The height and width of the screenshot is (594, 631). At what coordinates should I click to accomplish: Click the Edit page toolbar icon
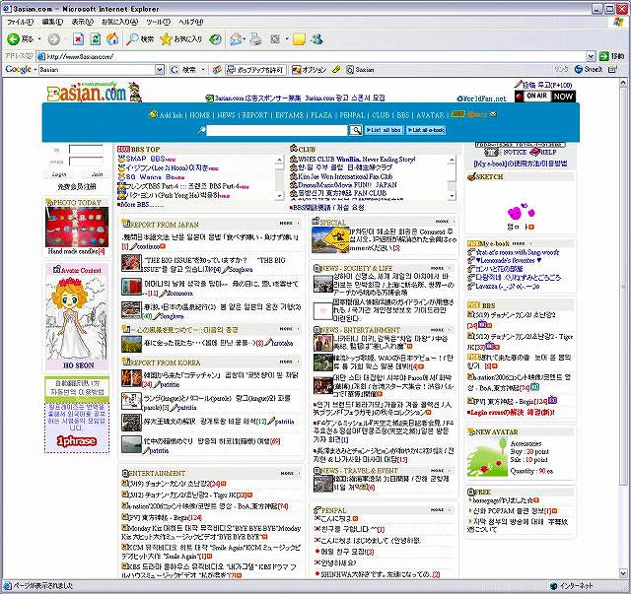(x=275, y=39)
